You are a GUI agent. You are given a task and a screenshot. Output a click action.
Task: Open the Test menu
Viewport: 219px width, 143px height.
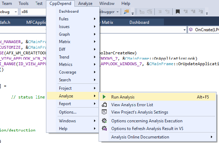tap(39, 4)
